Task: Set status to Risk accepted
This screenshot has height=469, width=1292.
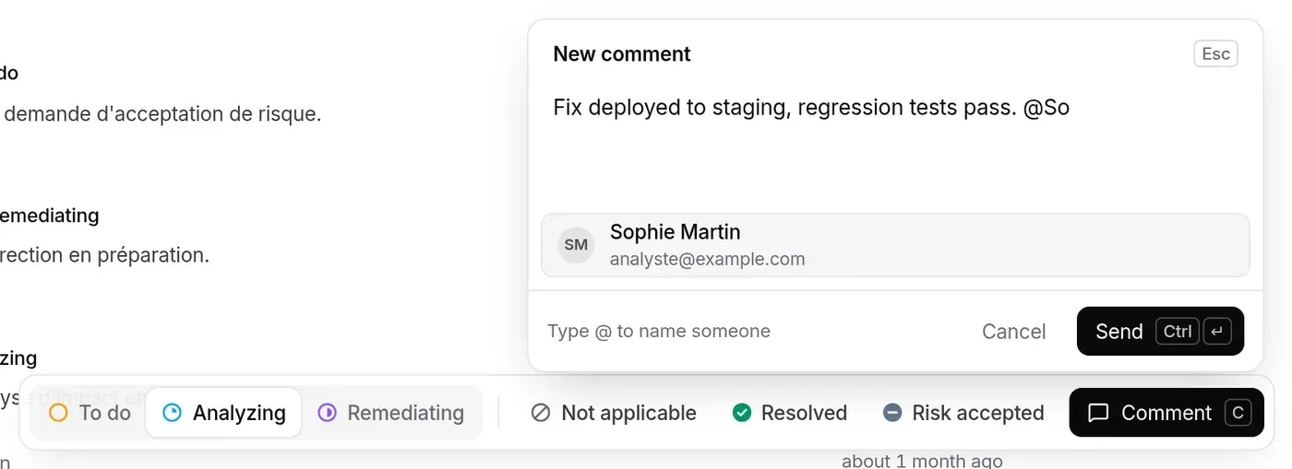Action: pos(963,413)
